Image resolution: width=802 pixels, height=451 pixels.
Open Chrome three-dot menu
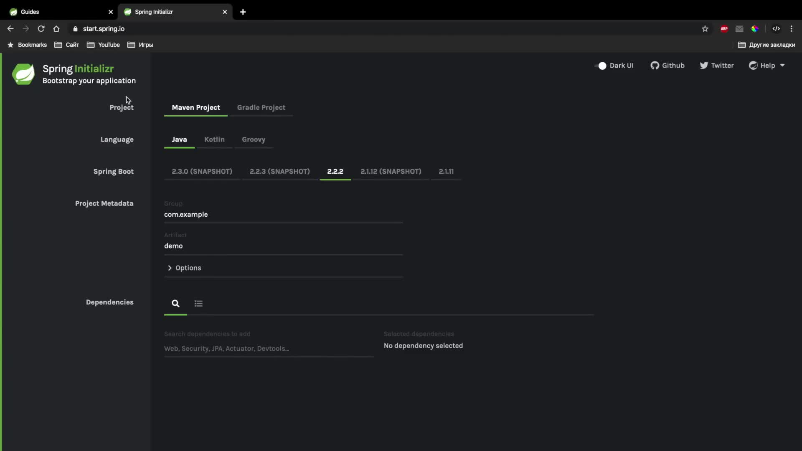pyautogui.click(x=792, y=29)
